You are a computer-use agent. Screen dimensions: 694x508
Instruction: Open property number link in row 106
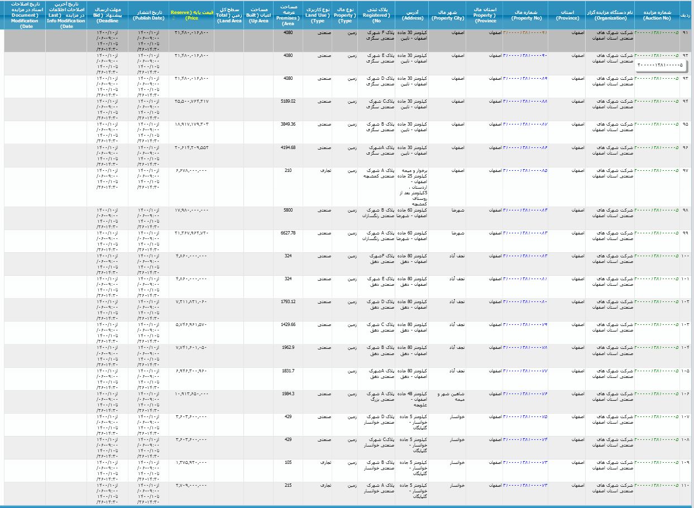click(x=525, y=393)
